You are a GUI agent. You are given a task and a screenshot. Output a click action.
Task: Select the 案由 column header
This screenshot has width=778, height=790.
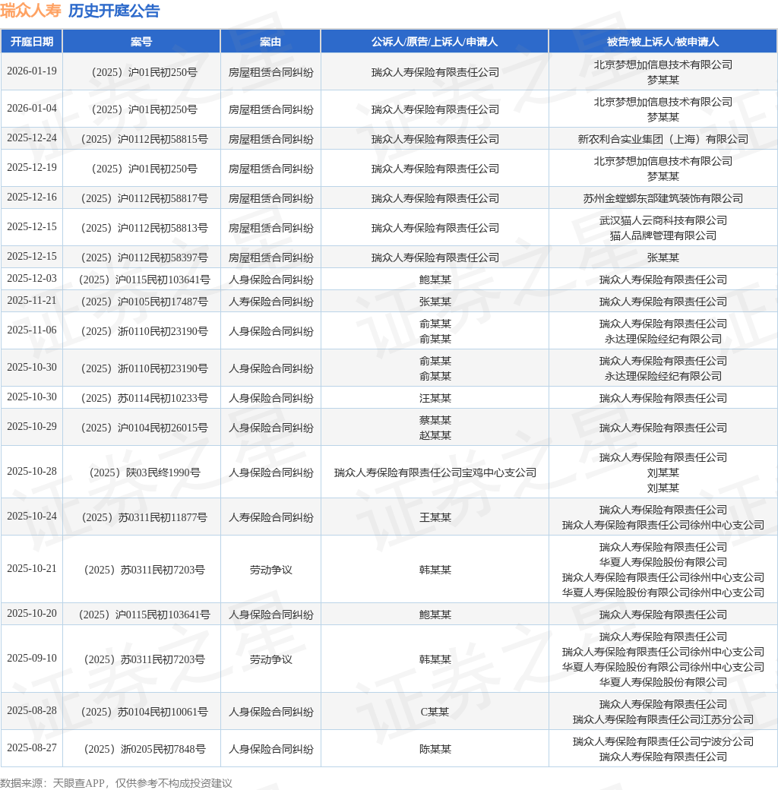coord(270,41)
